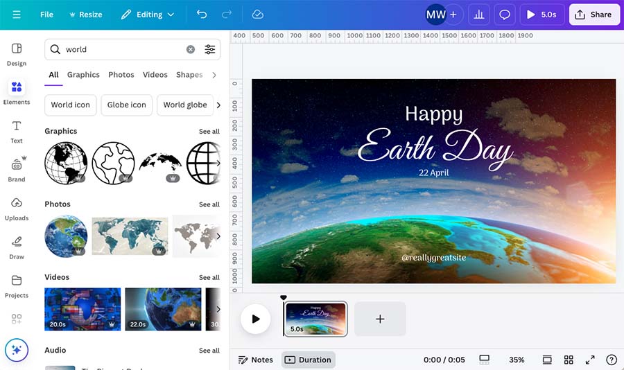The image size is (624, 370).
Task: See all Graphics results
Action: click(x=209, y=131)
